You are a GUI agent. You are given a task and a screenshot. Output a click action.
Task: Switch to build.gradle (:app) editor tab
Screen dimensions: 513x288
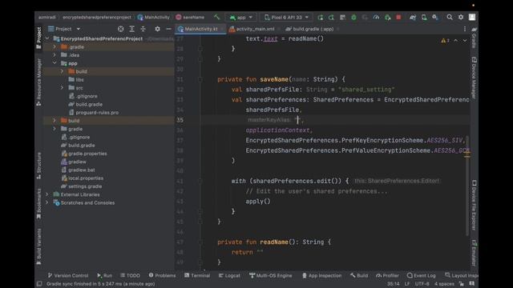coord(312,29)
